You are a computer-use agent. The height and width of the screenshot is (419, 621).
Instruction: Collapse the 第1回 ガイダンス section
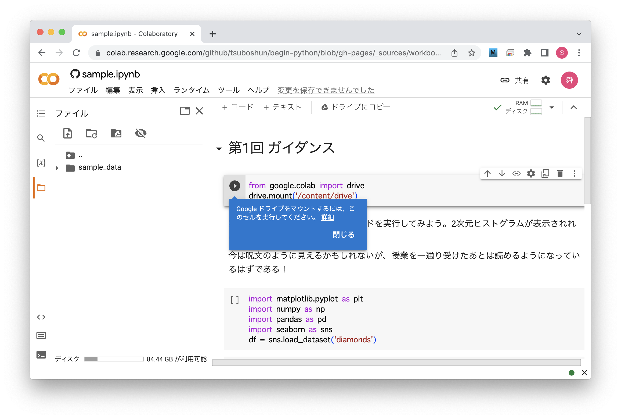tap(219, 149)
